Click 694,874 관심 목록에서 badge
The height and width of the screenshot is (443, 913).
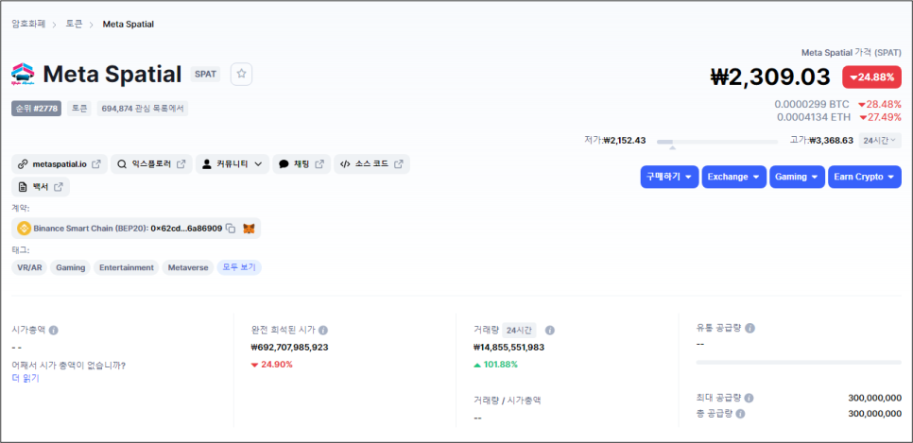(x=143, y=109)
